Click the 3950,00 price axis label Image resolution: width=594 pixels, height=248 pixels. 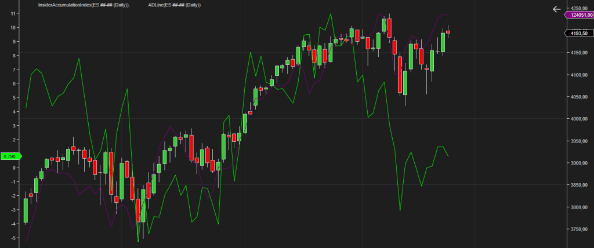pyautogui.click(x=579, y=141)
